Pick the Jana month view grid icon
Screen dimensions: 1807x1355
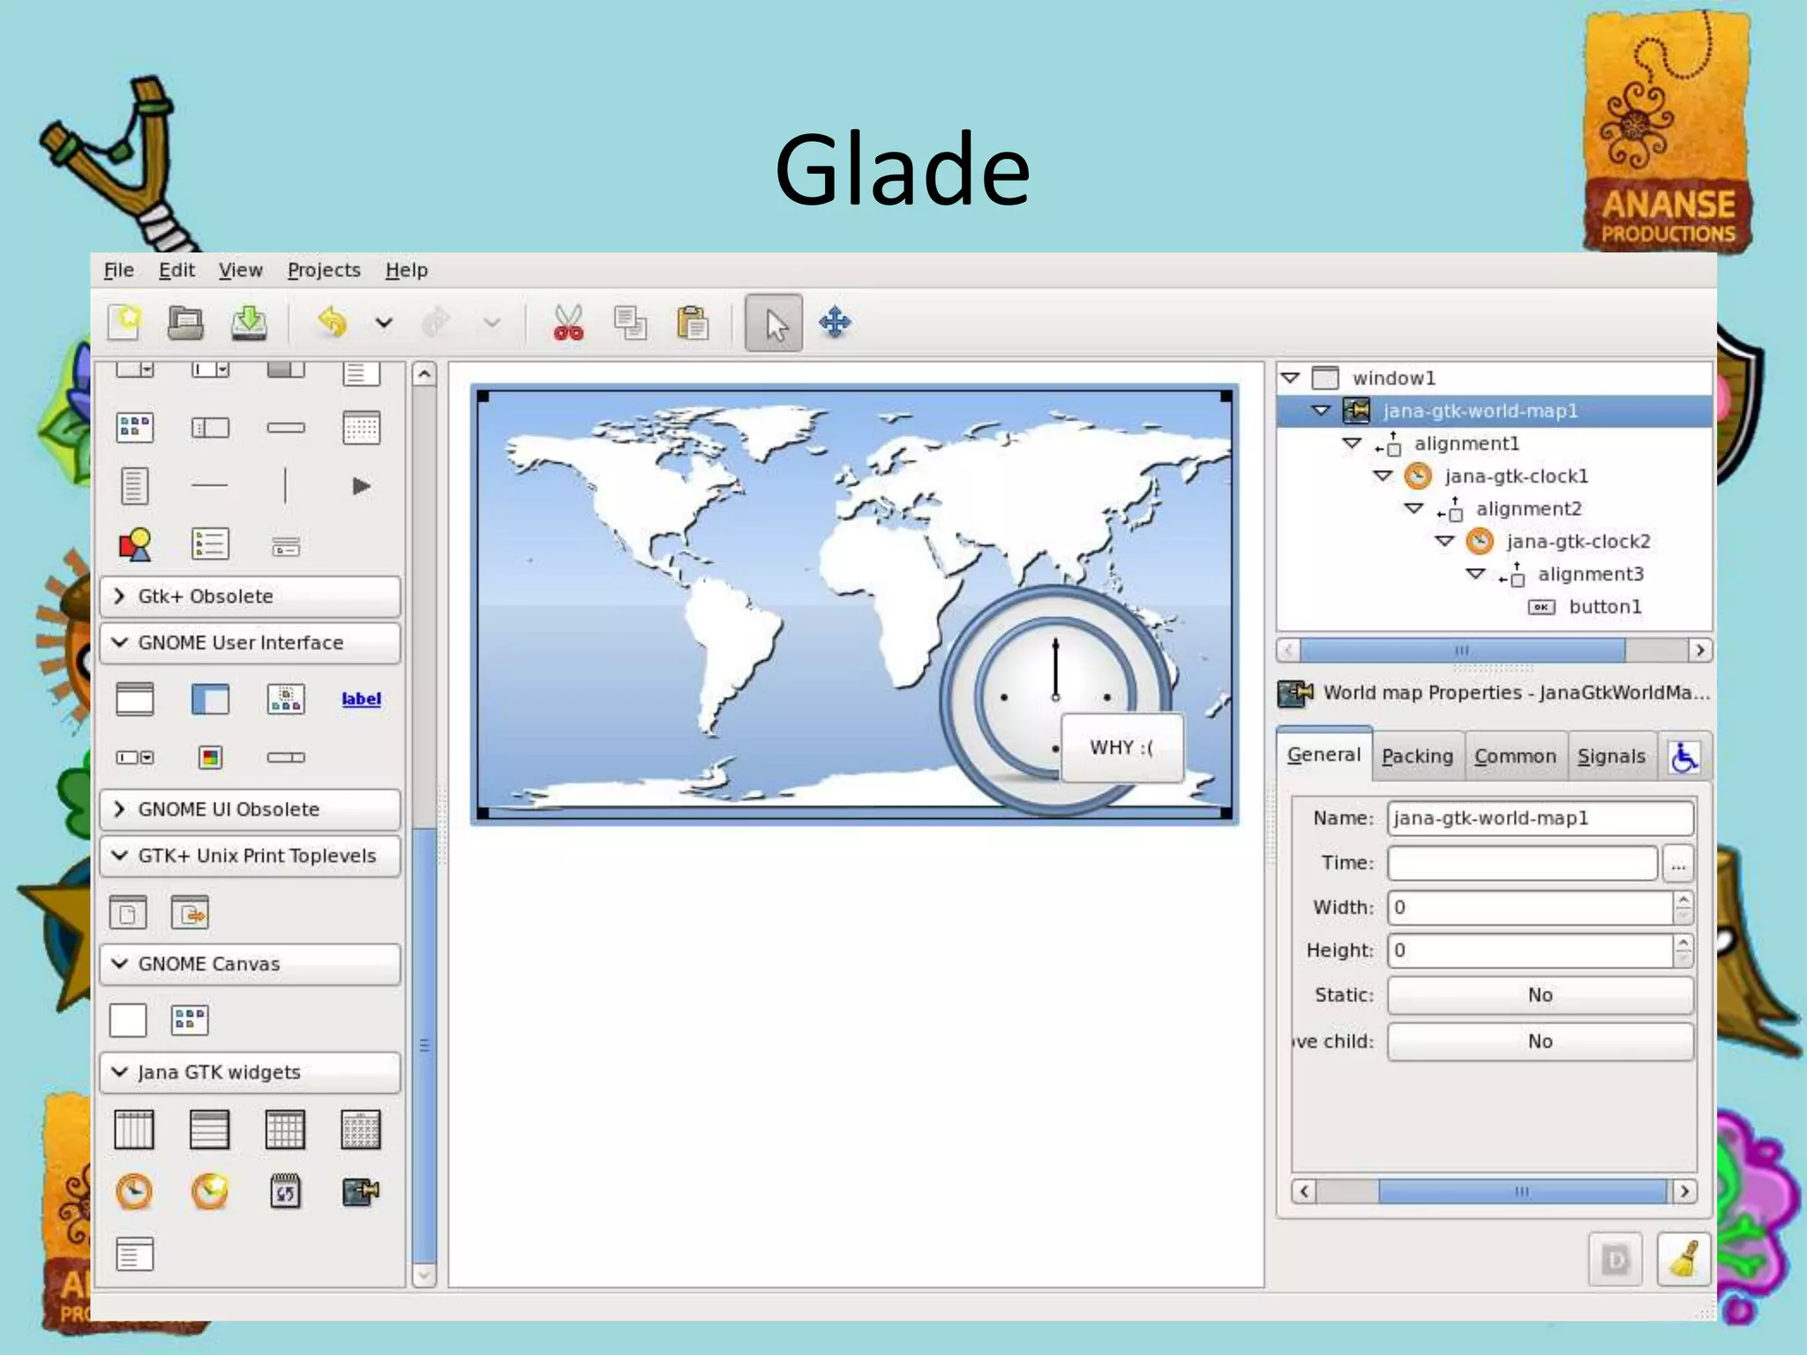click(x=285, y=1129)
